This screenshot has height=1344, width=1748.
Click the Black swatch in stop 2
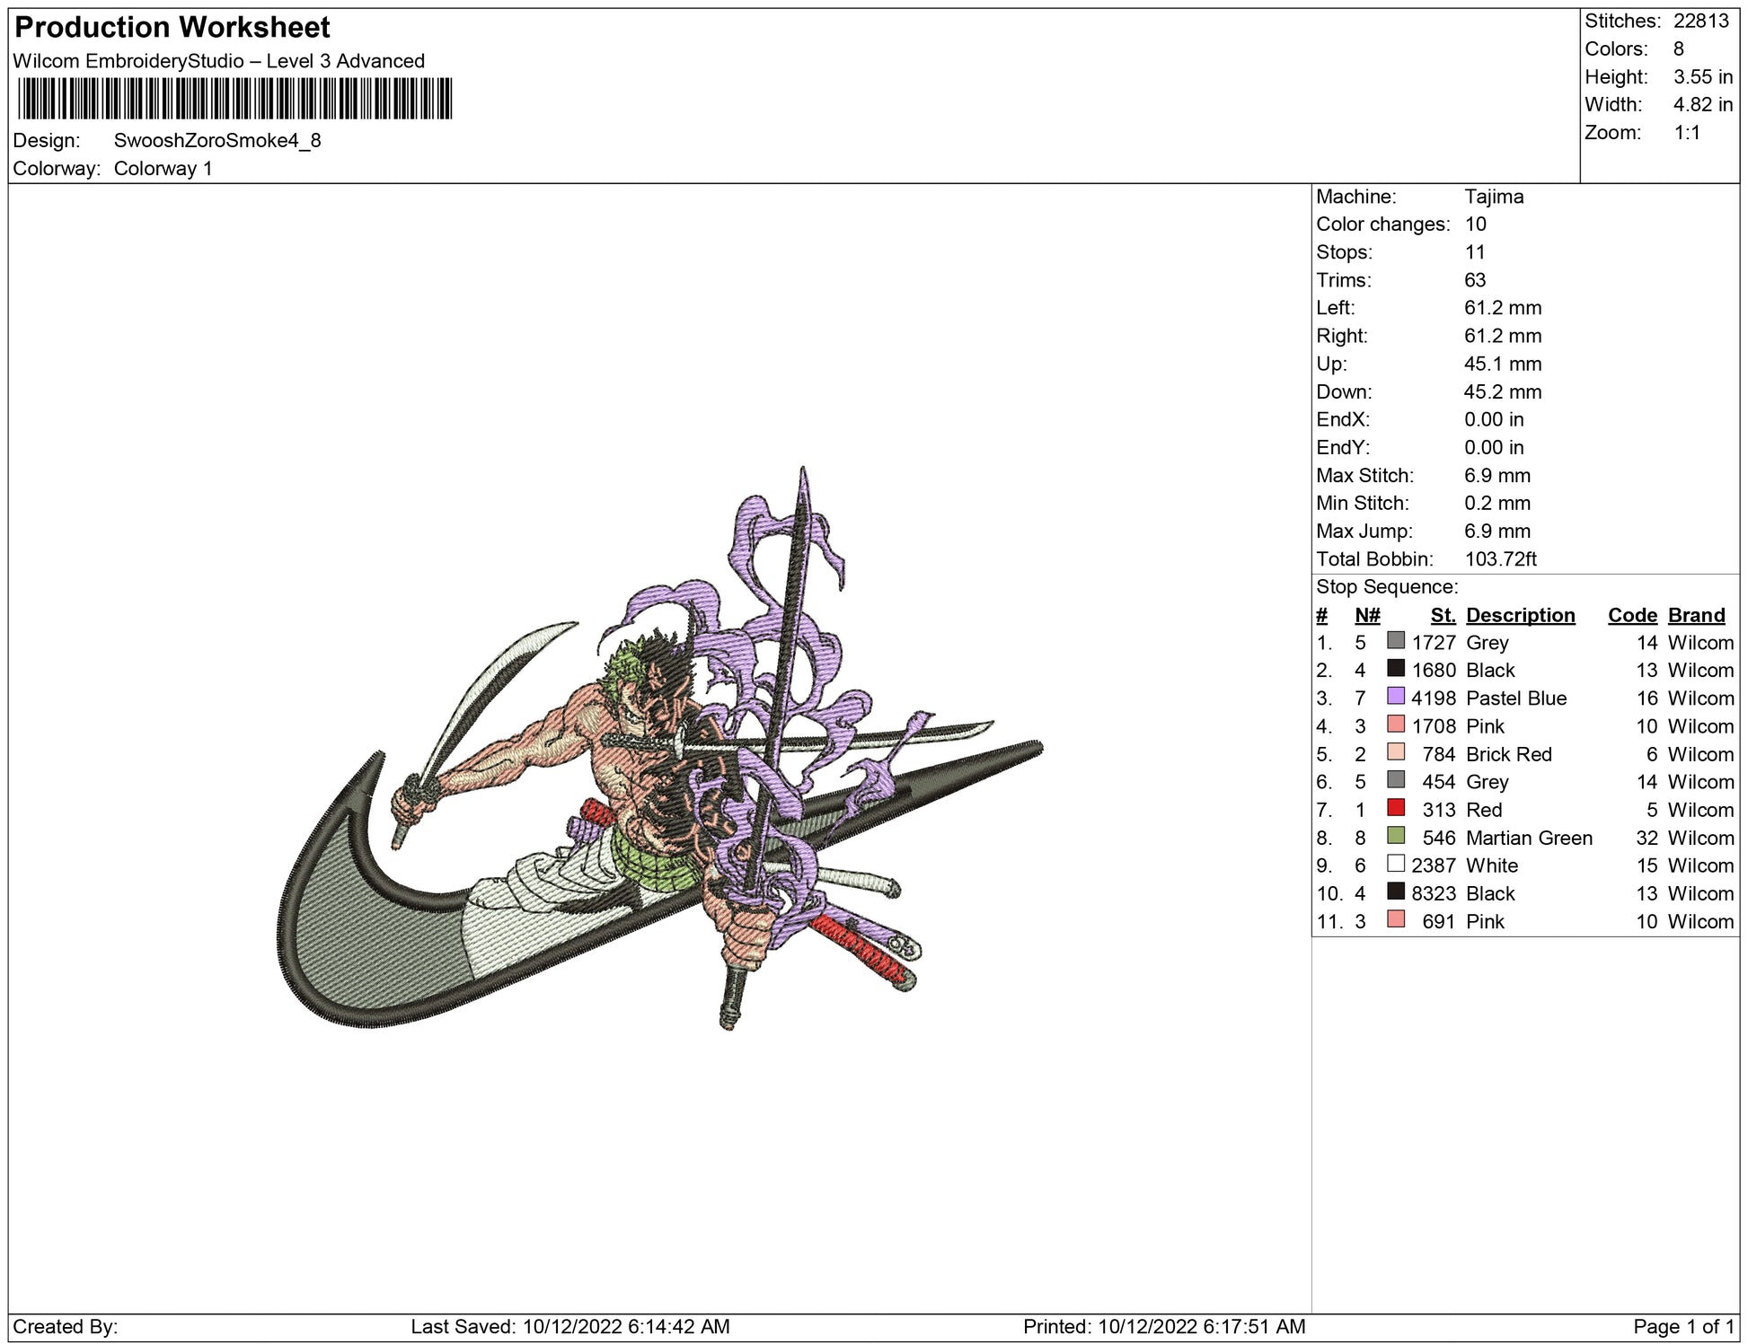1395,669
